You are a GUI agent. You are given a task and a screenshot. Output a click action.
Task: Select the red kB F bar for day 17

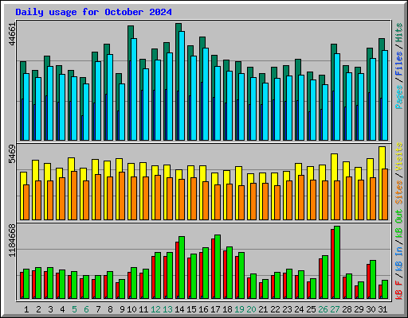pos(213,269)
